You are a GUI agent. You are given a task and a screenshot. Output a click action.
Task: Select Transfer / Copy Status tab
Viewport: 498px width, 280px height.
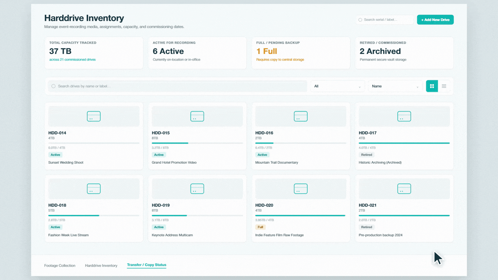[x=147, y=265]
